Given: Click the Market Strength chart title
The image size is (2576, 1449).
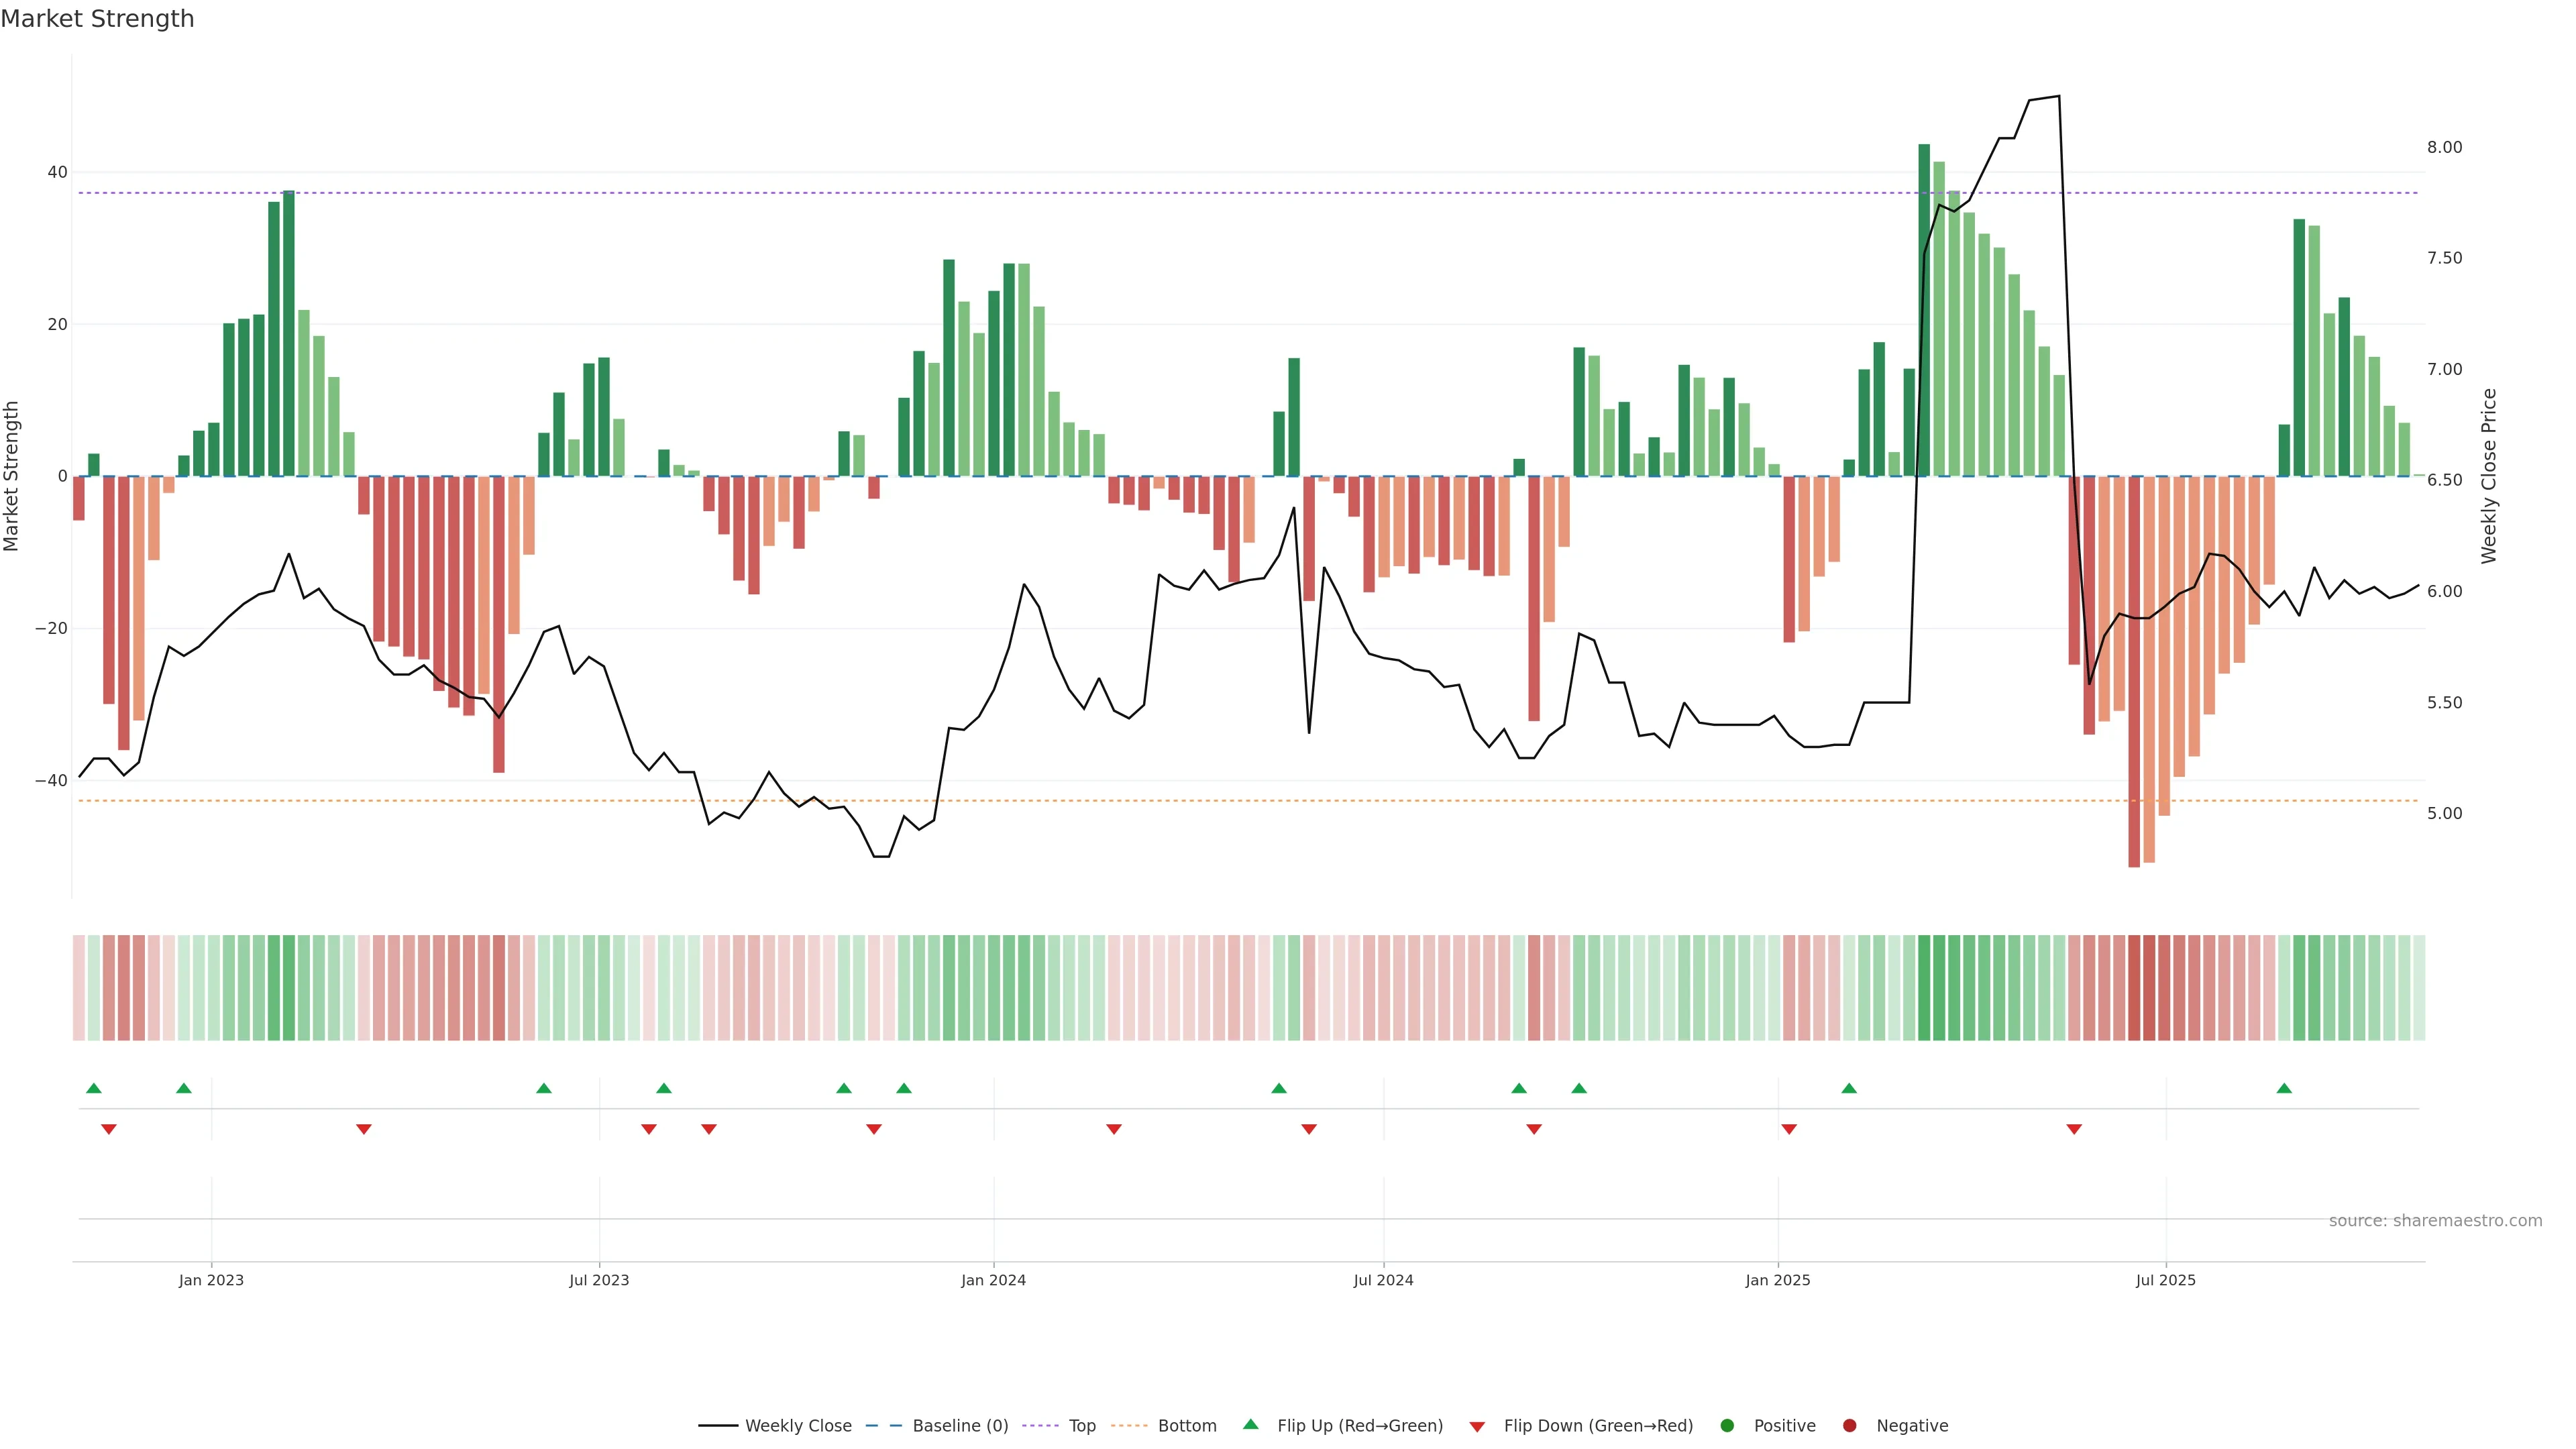Looking at the screenshot, I should tap(97, 19).
